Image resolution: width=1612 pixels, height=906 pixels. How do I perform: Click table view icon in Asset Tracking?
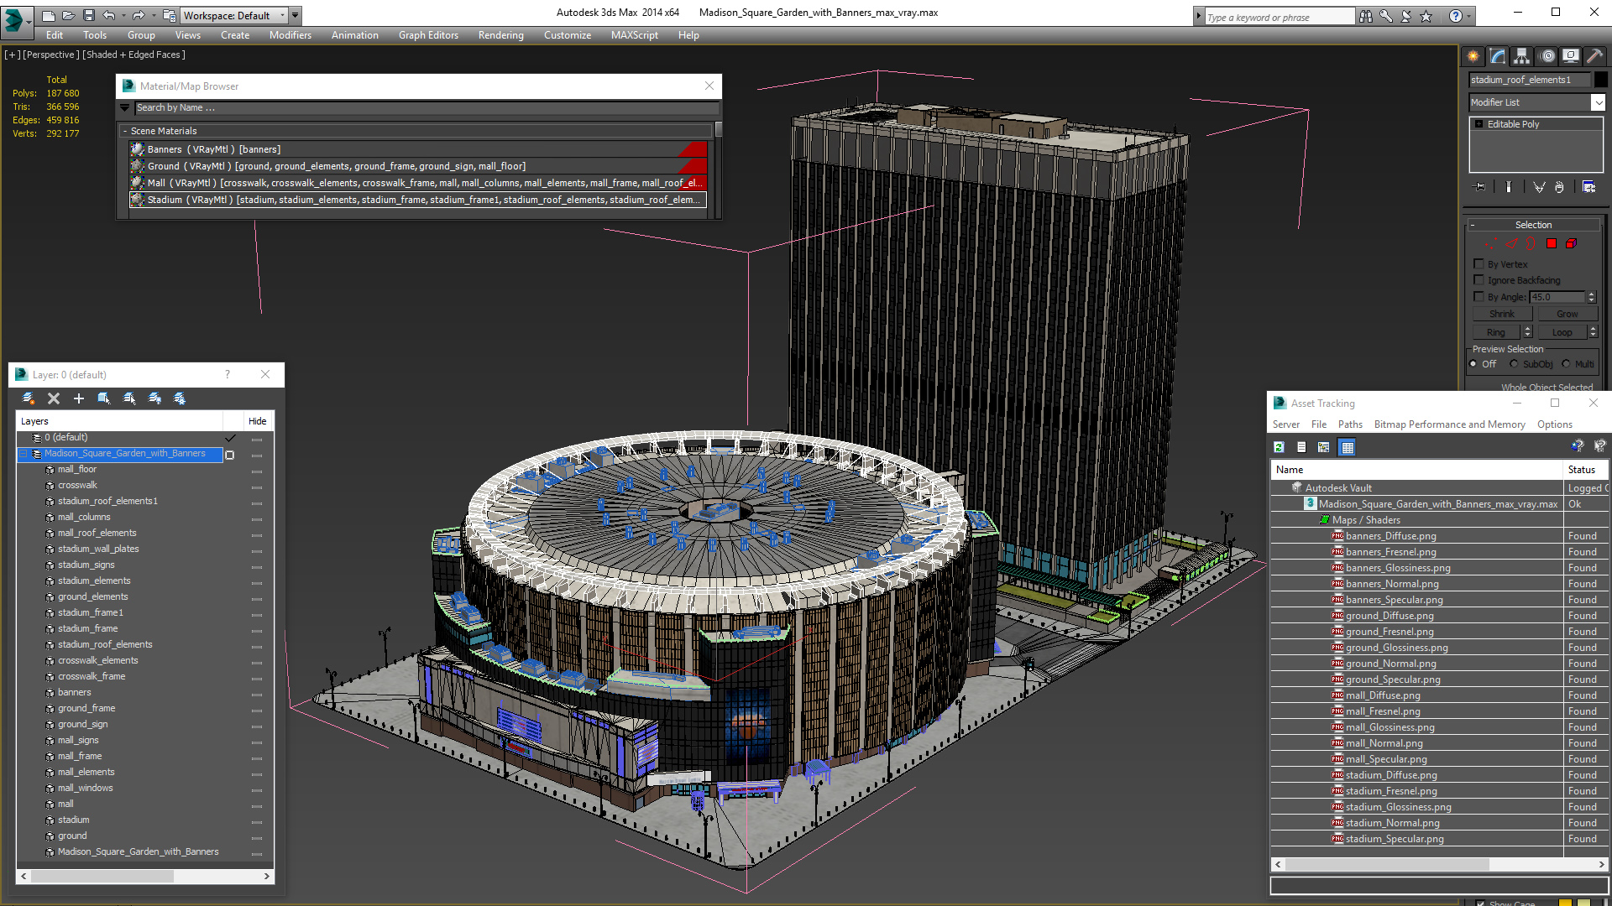(x=1348, y=447)
